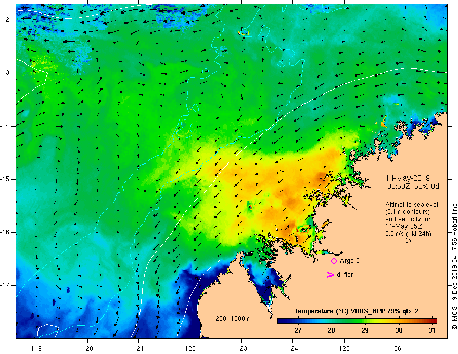Click the 'Argo 0' legend label
458x354 pixels.
(350, 261)
